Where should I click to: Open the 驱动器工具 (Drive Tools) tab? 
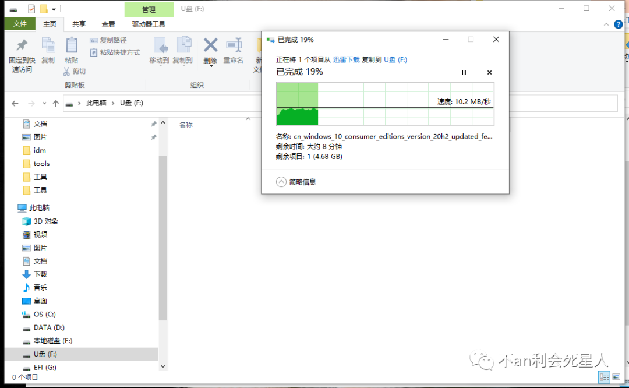149,24
